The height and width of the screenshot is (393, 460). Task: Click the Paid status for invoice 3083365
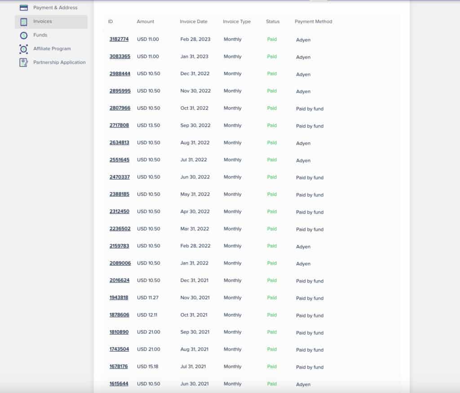[x=272, y=57]
